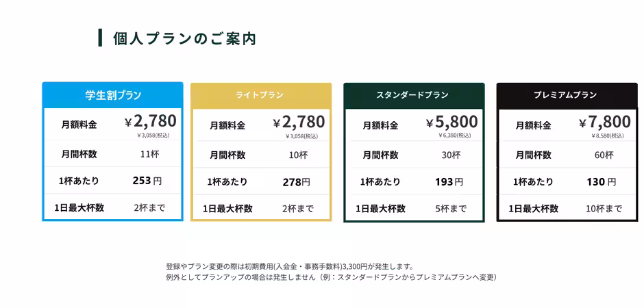This screenshot has height=308, width=644.
Task: Click 学生割プラン's ¥2,780 price
Action: pyautogui.click(x=151, y=122)
